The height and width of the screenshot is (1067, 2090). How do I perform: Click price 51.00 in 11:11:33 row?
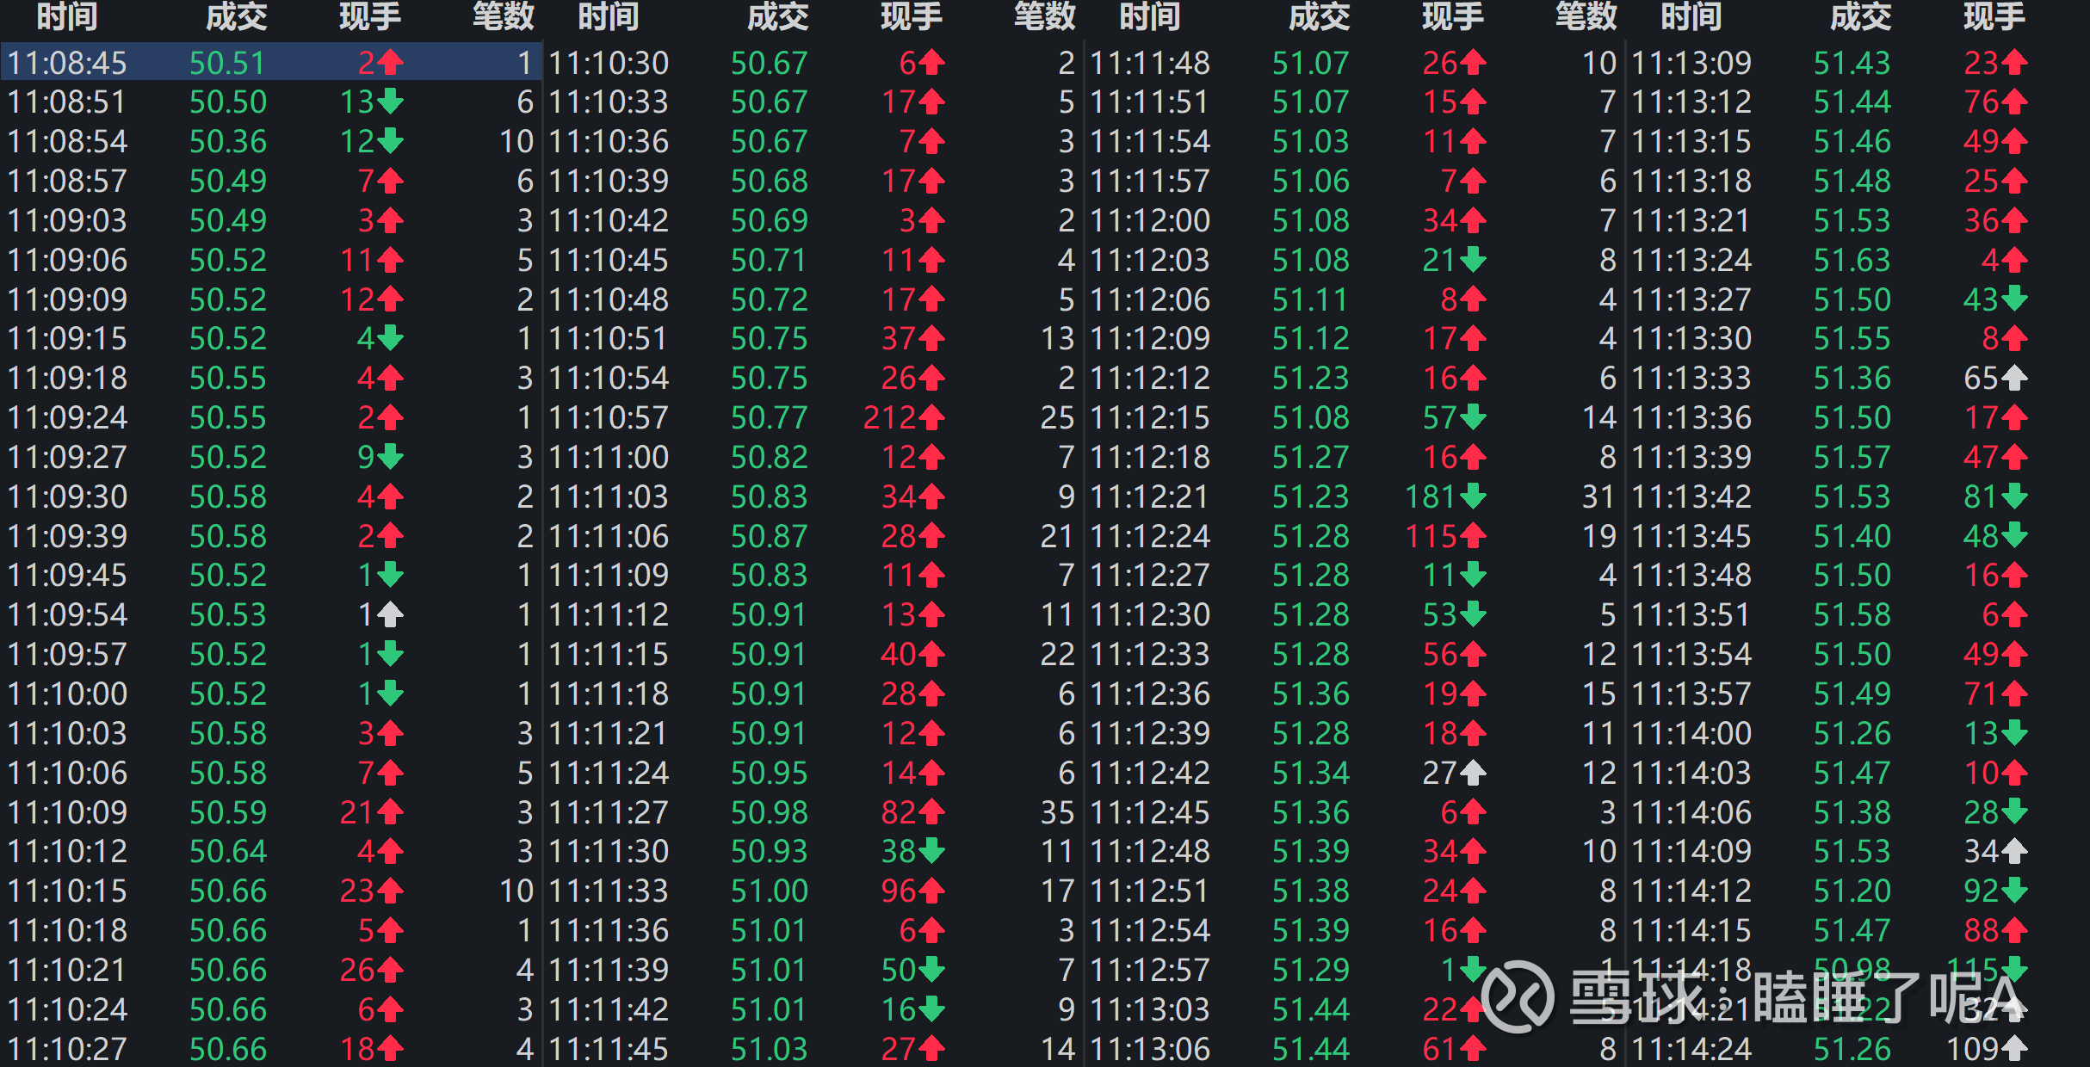(769, 891)
